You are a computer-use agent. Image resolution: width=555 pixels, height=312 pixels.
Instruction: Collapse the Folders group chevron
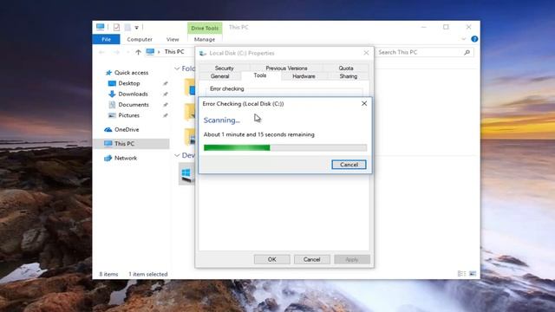(177, 68)
